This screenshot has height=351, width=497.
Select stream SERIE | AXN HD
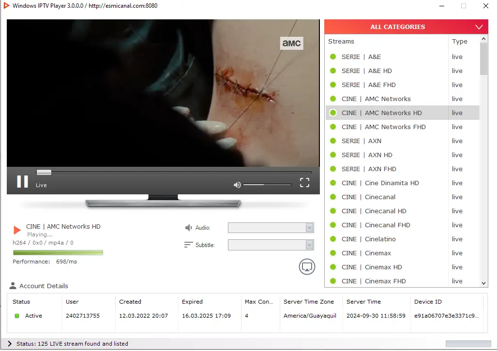coord(403,155)
